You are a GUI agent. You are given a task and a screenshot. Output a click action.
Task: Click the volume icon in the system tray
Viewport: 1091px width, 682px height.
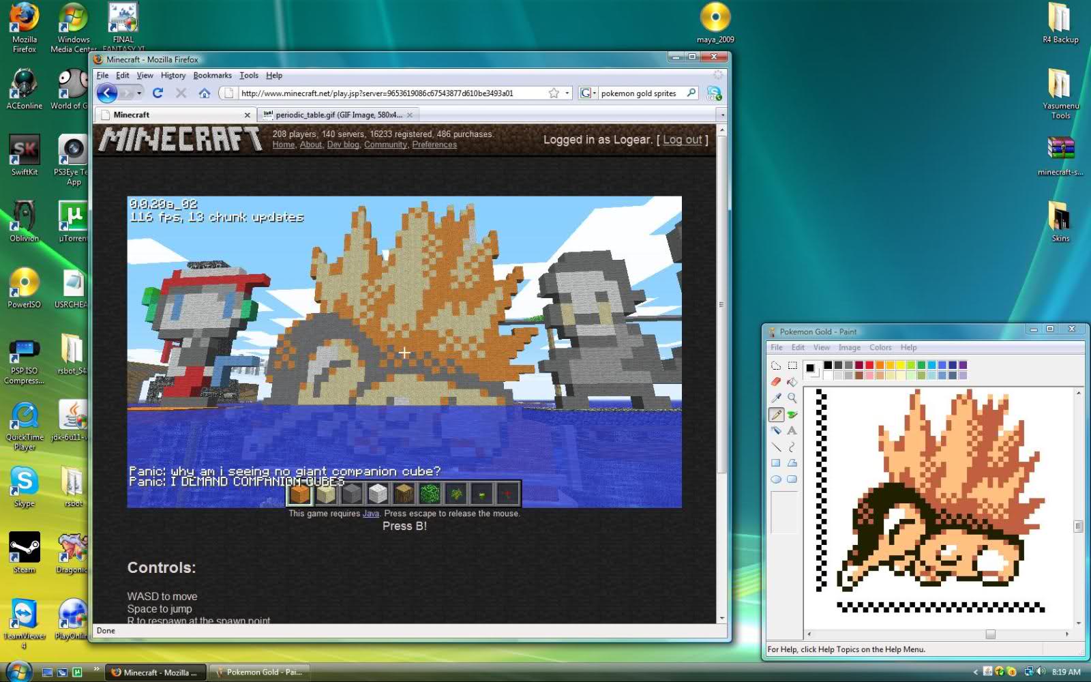click(1041, 672)
